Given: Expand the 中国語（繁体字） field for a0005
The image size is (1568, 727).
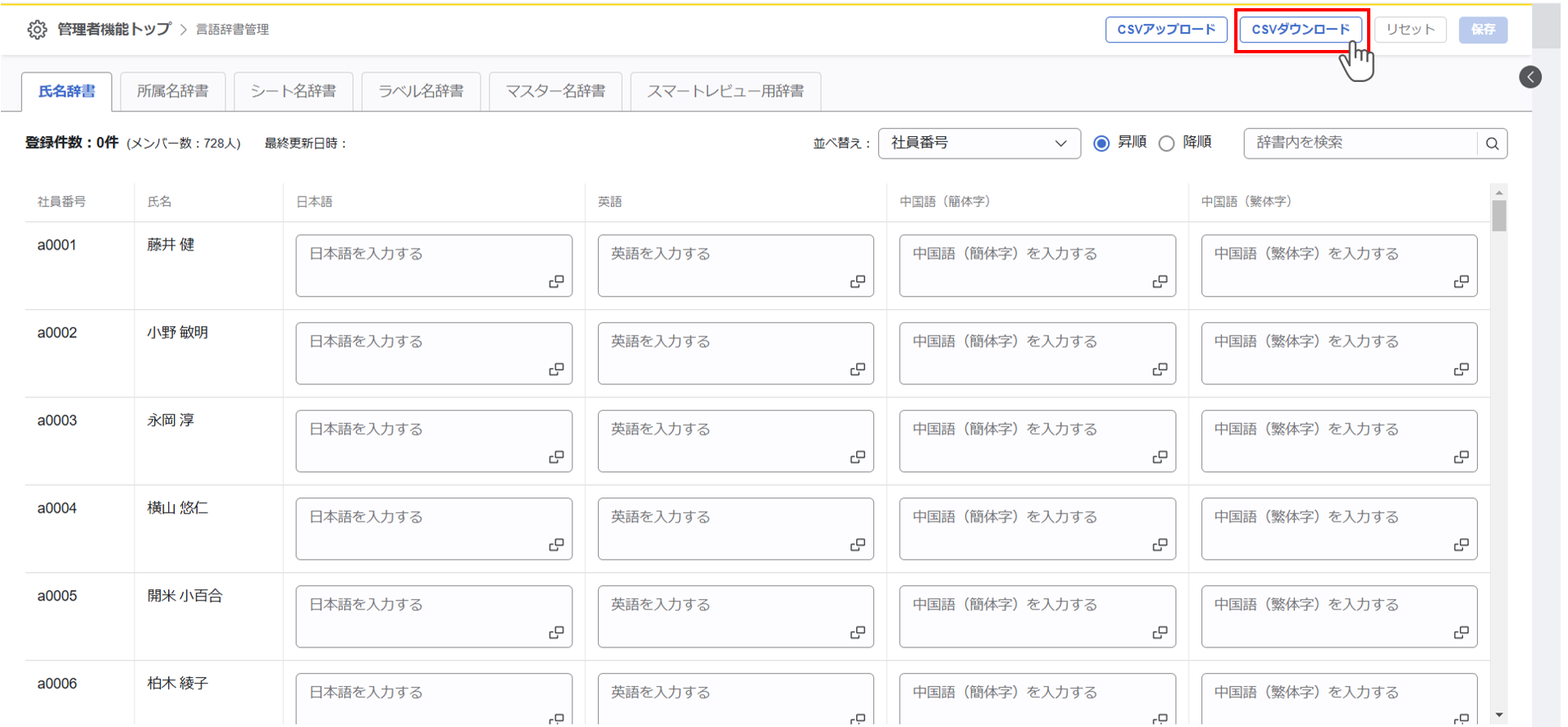Looking at the screenshot, I should (1461, 632).
